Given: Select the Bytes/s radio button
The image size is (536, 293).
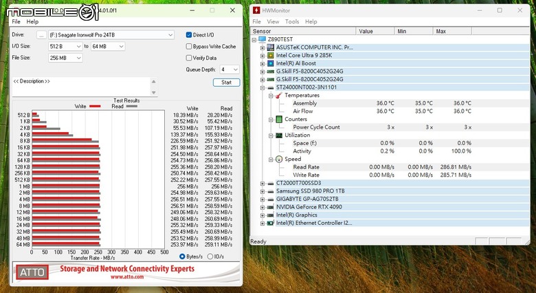Looking at the screenshot, I should 182,257.
